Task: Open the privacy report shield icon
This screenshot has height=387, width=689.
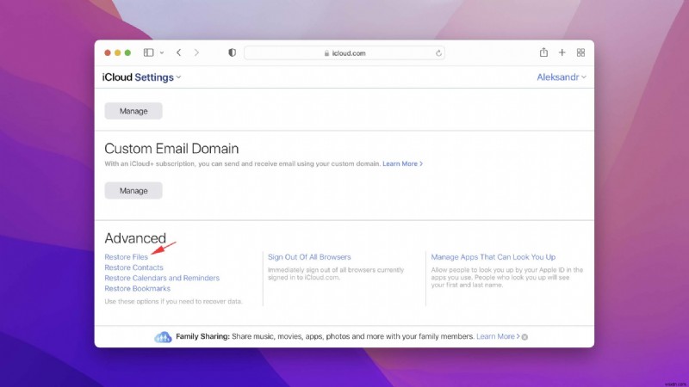Action: 232,52
